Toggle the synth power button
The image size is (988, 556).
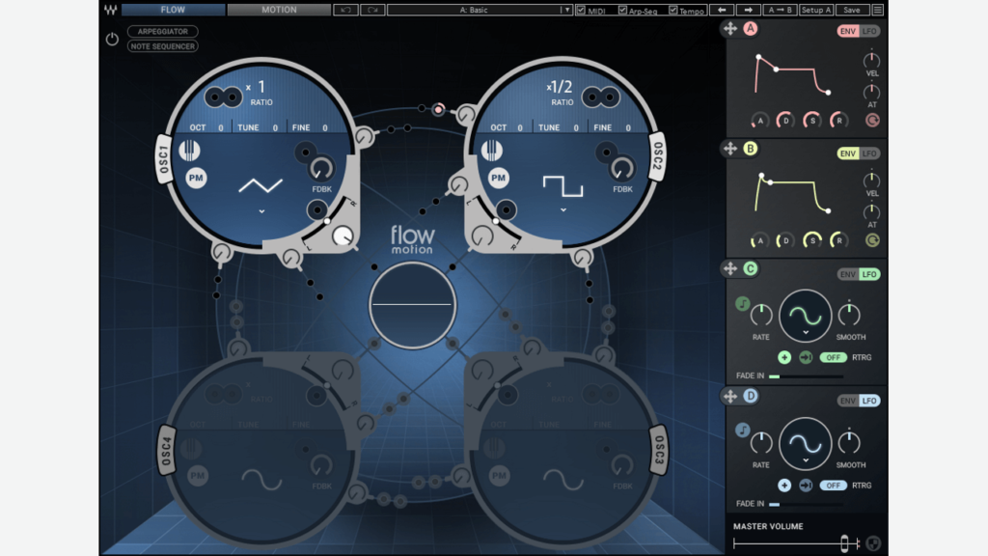tap(112, 39)
